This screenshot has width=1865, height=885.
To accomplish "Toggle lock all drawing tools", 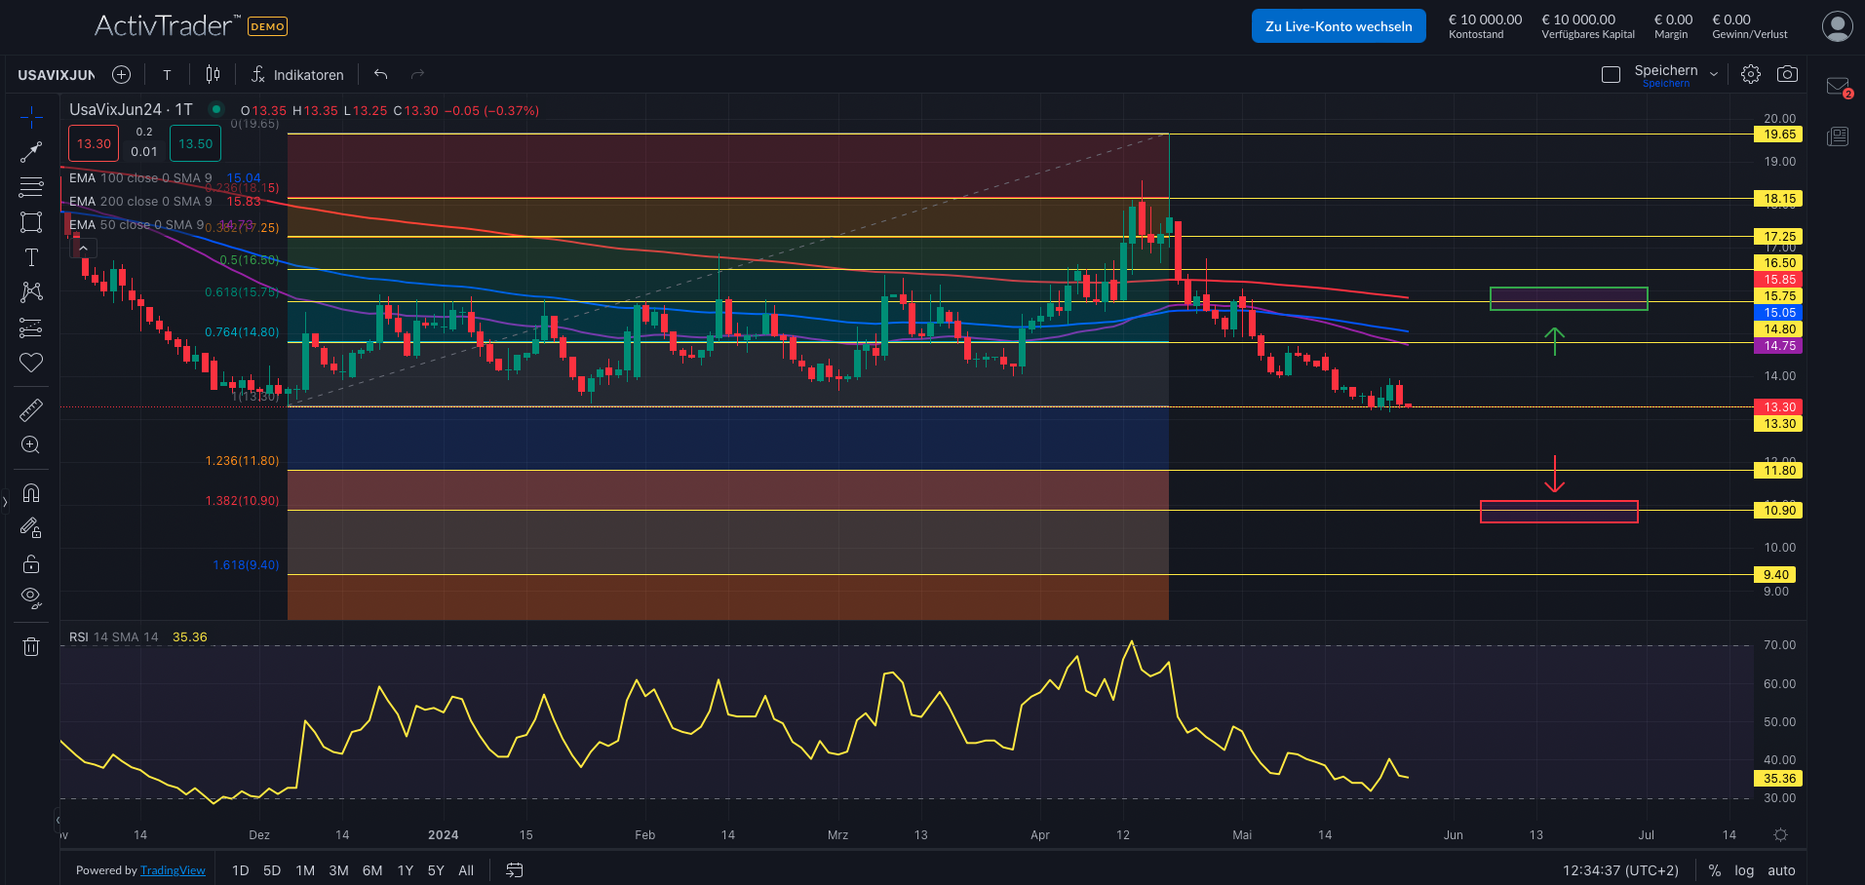I will pos(31,564).
